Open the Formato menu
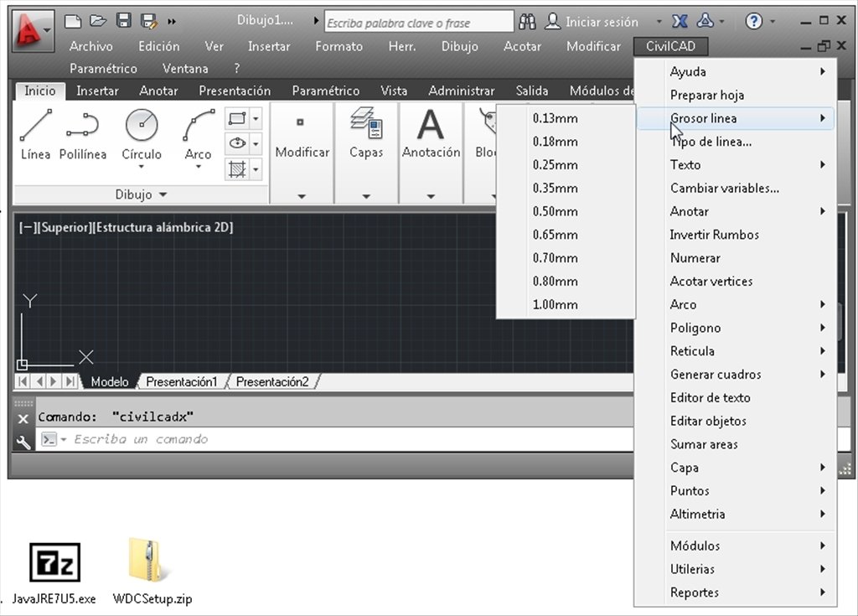 (x=339, y=47)
